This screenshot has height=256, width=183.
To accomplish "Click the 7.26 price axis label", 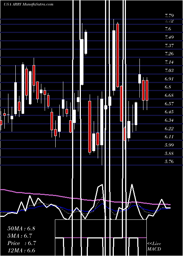I will tap(169, 54).
